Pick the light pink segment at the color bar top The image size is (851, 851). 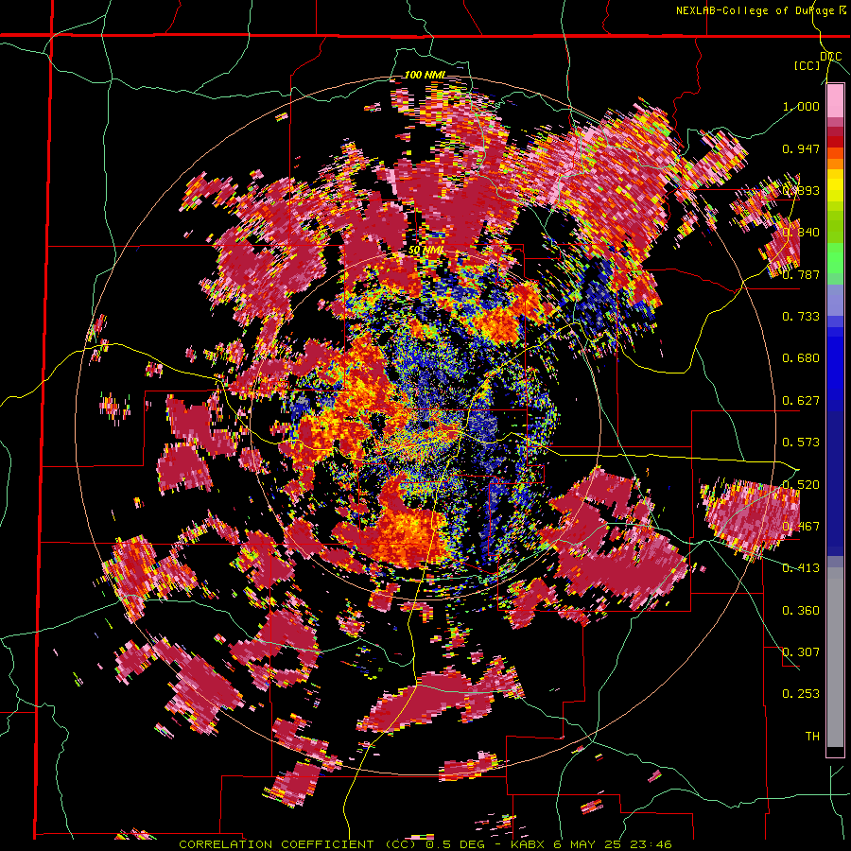pyautogui.click(x=835, y=101)
